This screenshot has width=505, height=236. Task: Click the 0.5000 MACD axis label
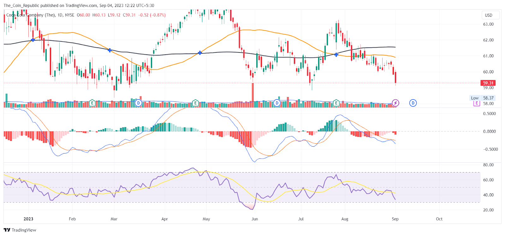click(490, 114)
